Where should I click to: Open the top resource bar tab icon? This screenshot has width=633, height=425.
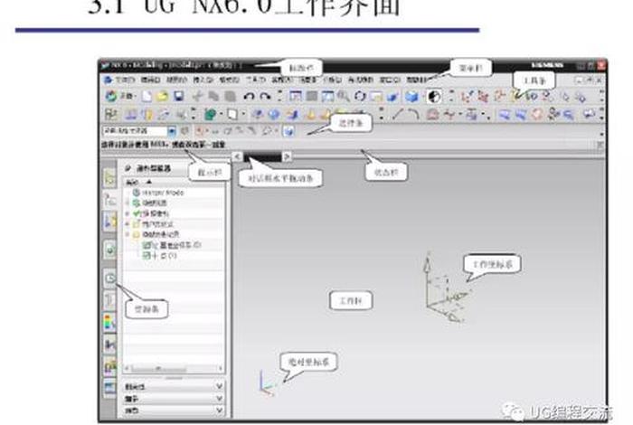click(x=109, y=178)
